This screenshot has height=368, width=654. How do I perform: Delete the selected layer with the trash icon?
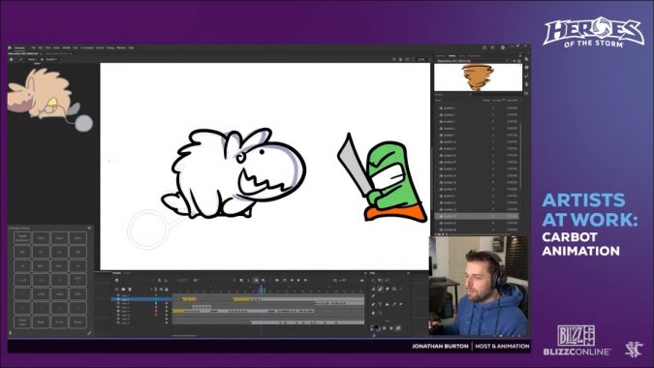click(130, 290)
